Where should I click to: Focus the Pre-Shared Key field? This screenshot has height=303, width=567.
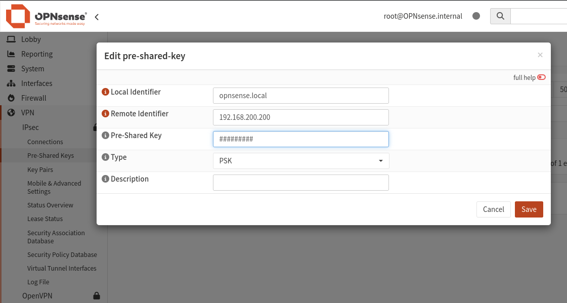coord(301,139)
